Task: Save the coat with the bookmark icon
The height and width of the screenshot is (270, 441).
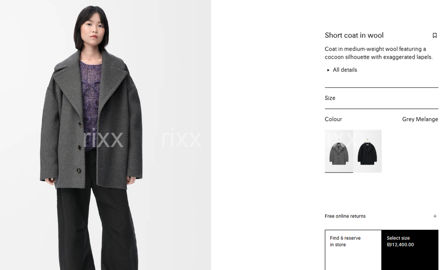Action: (x=434, y=35)
